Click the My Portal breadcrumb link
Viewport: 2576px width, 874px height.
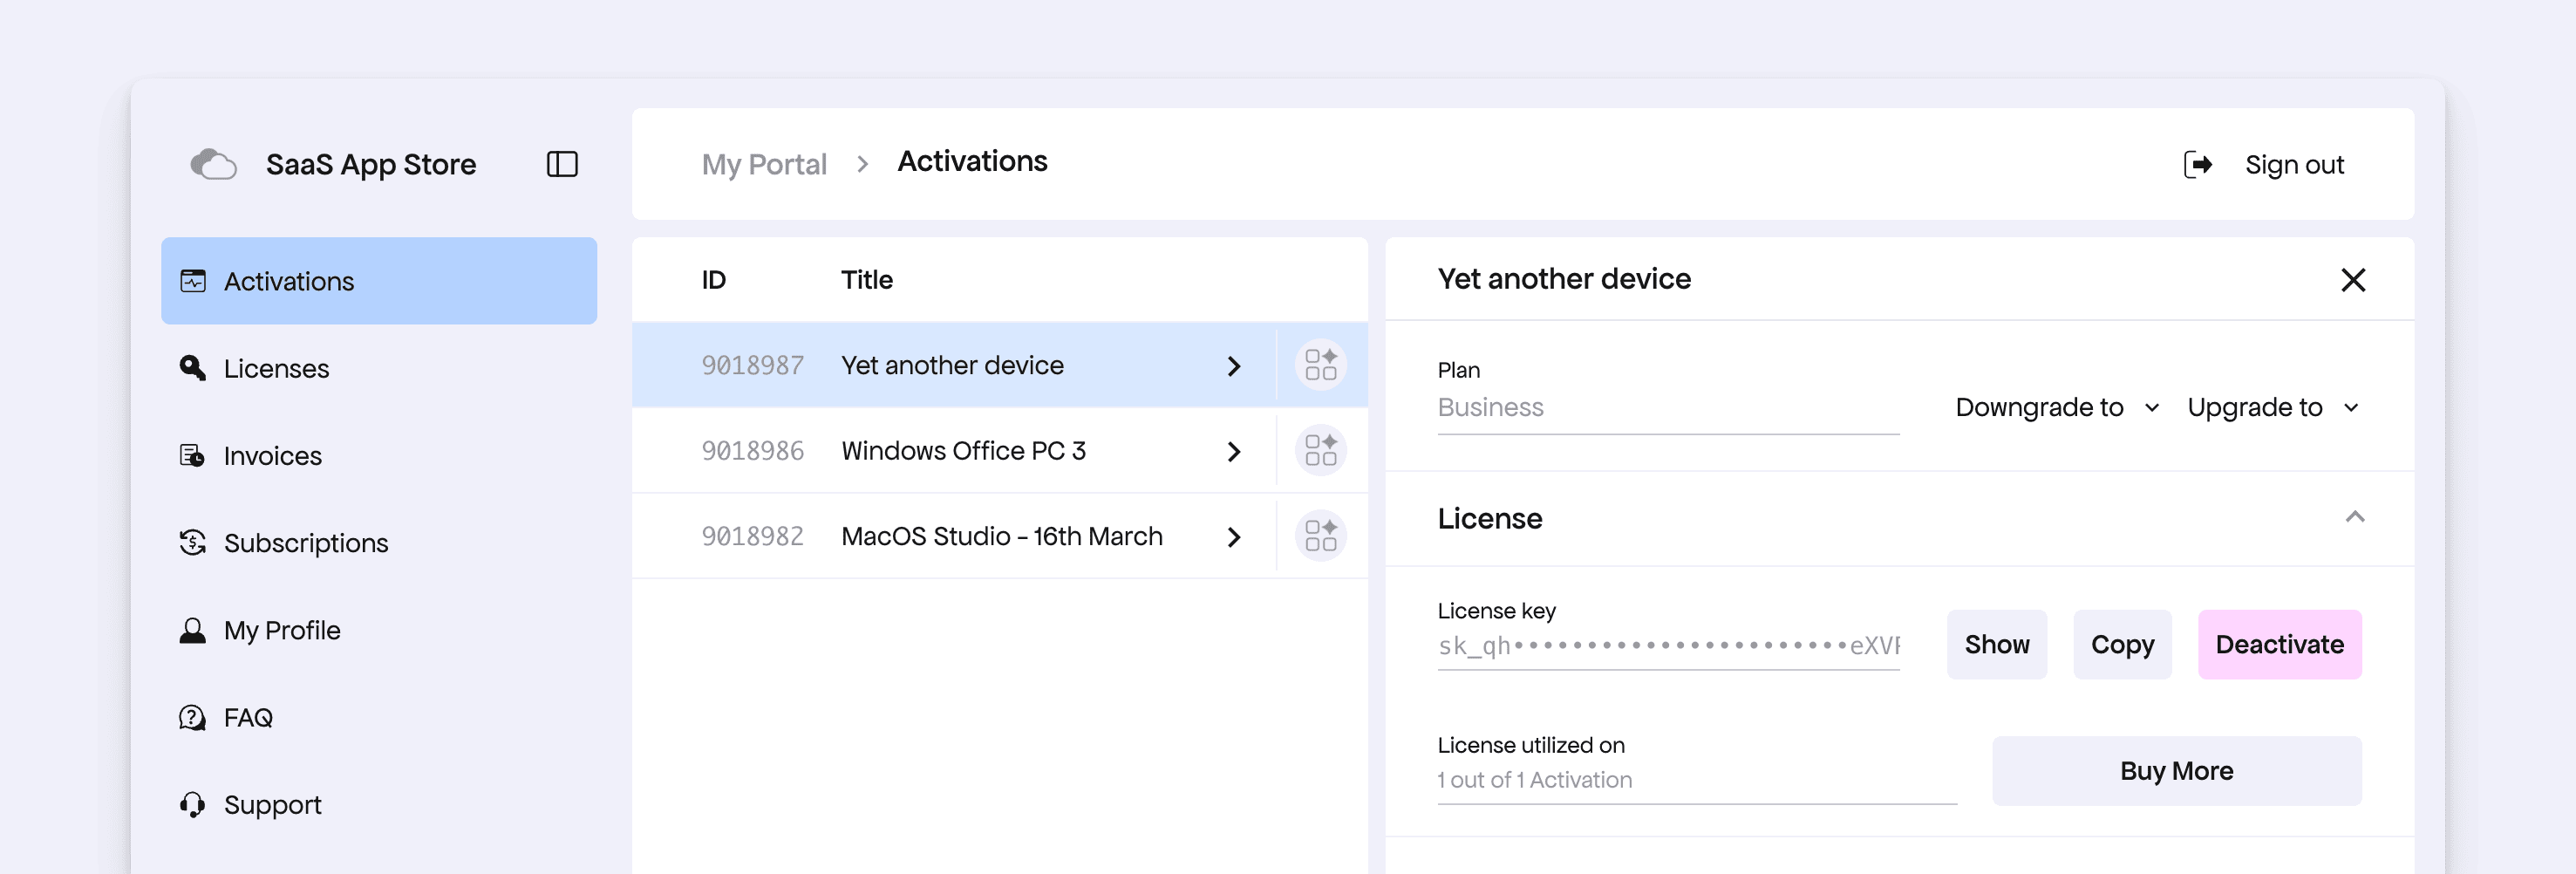[x=764, y=164]
